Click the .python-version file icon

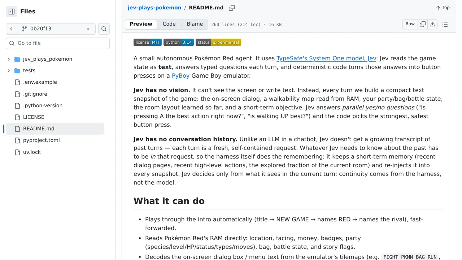(x=17, y=105)
